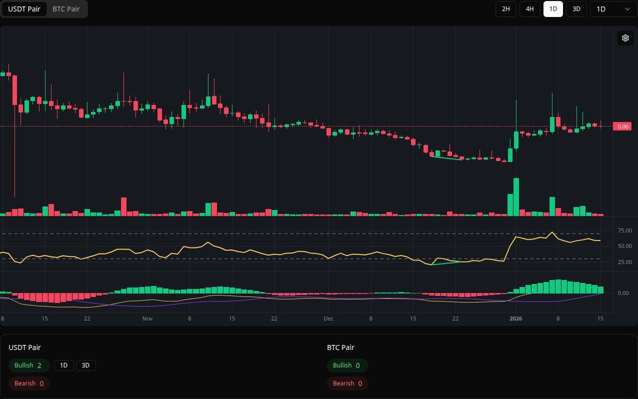Image resolution: width=638 pixels, height=399 pixels.
Task: Click the red 0.00 price tag
Action: click(x=622, y=126)
